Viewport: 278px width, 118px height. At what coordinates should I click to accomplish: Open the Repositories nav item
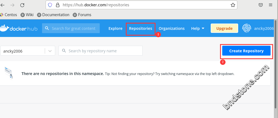(x=141, y=28)
